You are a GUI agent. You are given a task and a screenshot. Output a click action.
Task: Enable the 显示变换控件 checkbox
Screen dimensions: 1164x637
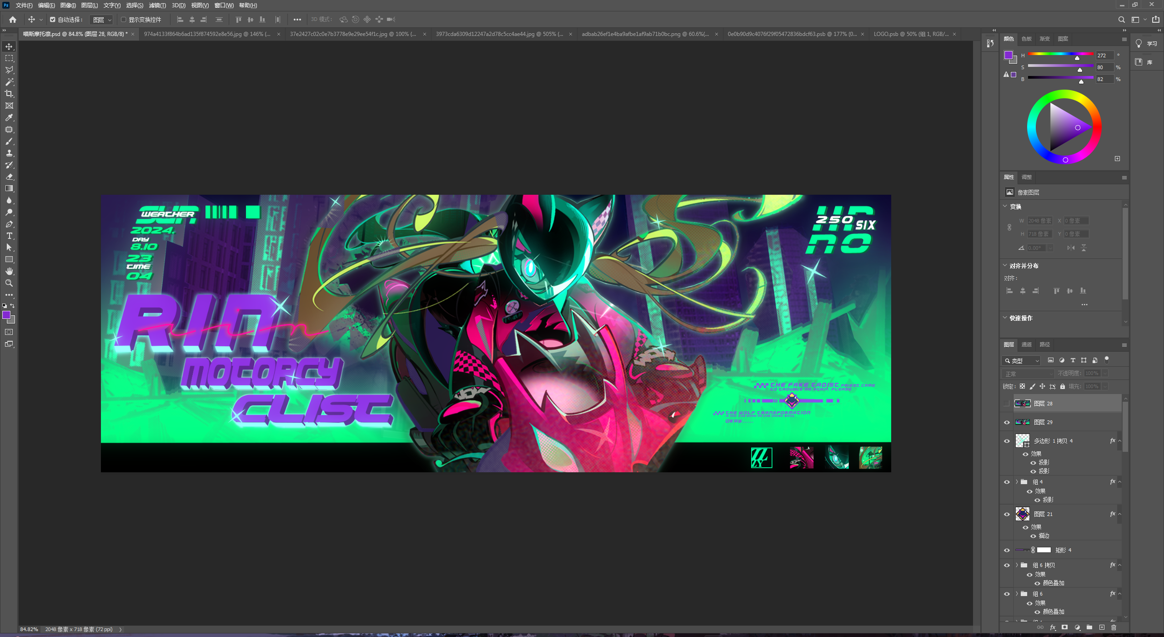pyautogui.click(x=123, y=20)
